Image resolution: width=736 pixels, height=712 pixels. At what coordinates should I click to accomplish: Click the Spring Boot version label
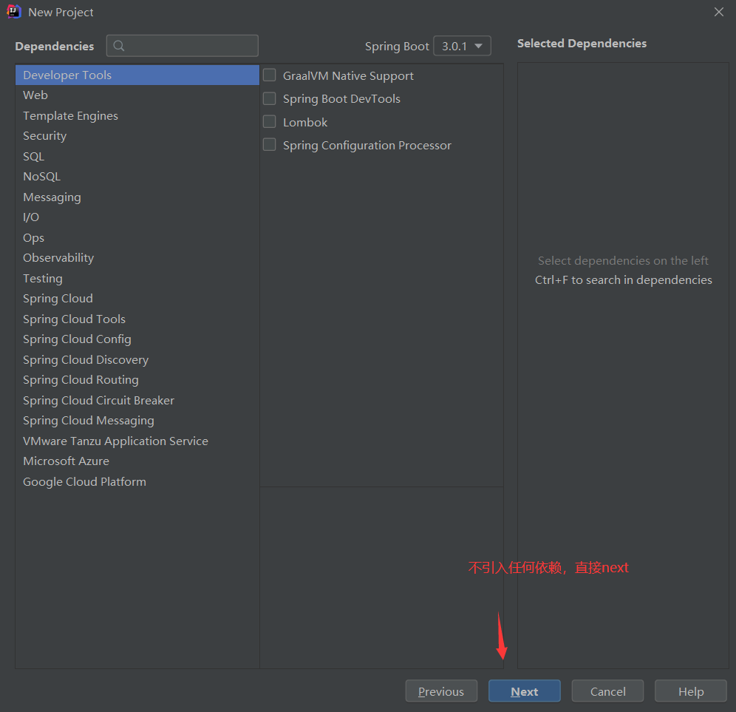point(397,46)
